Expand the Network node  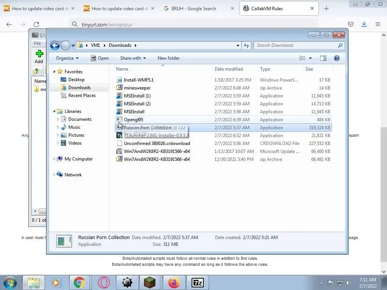(54, 175)
